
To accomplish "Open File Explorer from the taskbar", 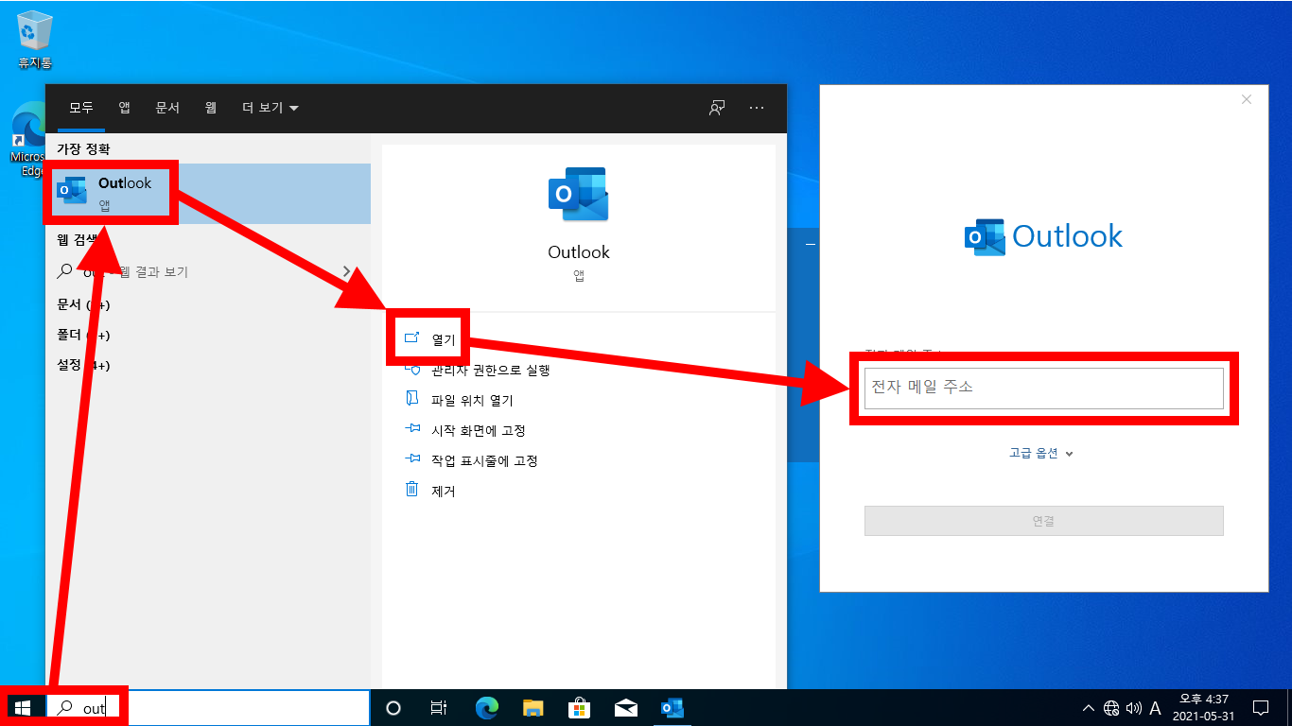I will [533, 707].
